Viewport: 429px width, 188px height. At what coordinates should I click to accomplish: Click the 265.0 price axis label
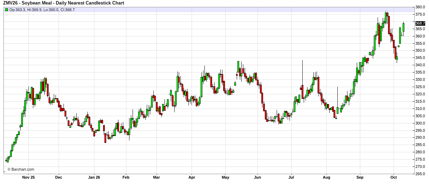click(420, 174)
